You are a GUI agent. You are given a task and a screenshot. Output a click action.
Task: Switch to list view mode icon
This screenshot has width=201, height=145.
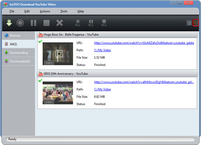(x=189, y=23)
